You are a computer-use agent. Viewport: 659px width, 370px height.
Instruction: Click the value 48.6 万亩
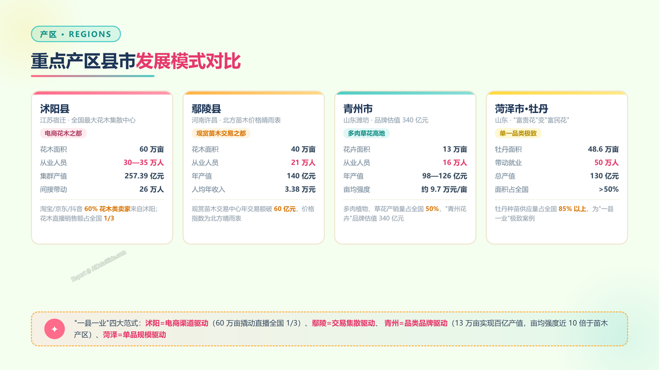point(603,149)
